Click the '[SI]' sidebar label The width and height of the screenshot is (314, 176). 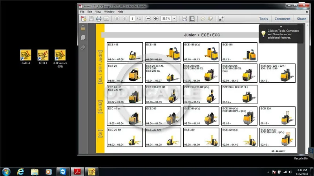coord(100,133)
